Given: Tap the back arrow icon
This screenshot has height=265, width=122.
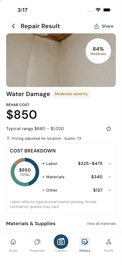Looking at the screenshot, I should pyautogui.click(x=13, y=26).
